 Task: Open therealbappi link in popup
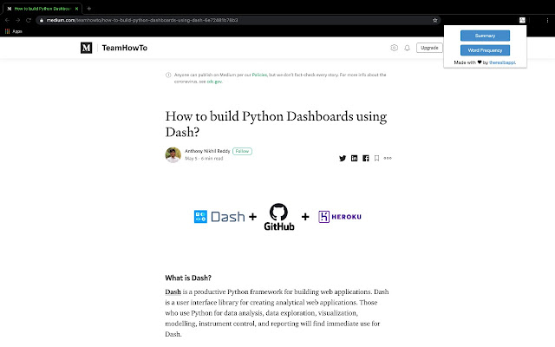(x=502, y=62)
